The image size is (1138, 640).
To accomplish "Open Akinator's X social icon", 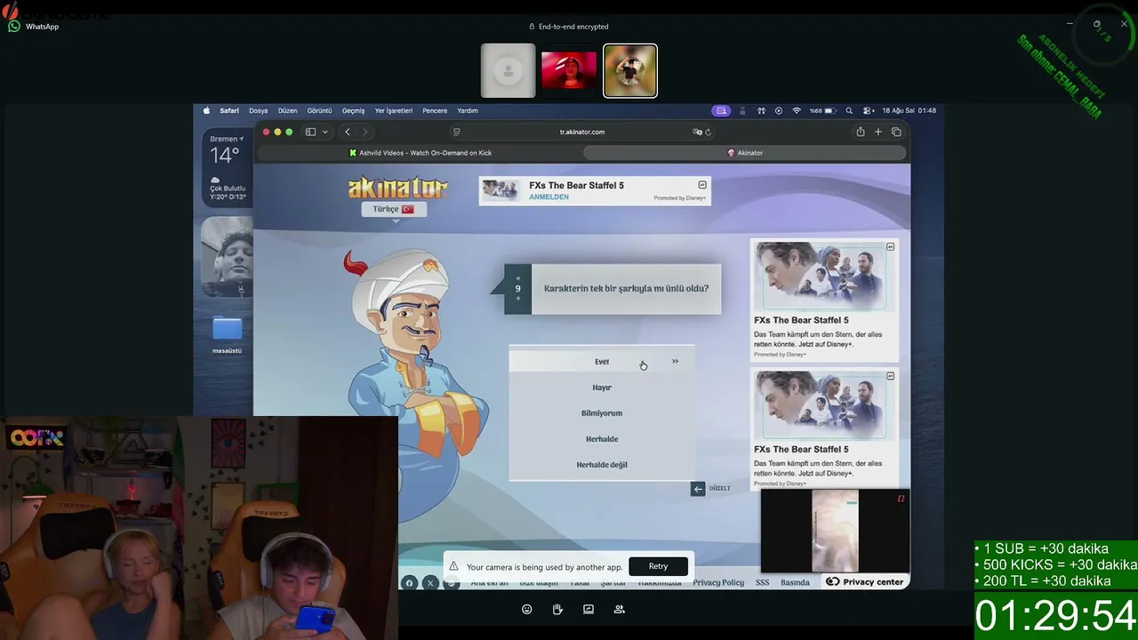I will 430,583.
